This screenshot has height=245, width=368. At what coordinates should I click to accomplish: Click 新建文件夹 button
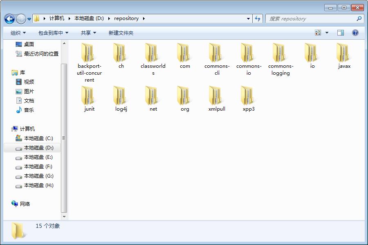tap(121, 33)
